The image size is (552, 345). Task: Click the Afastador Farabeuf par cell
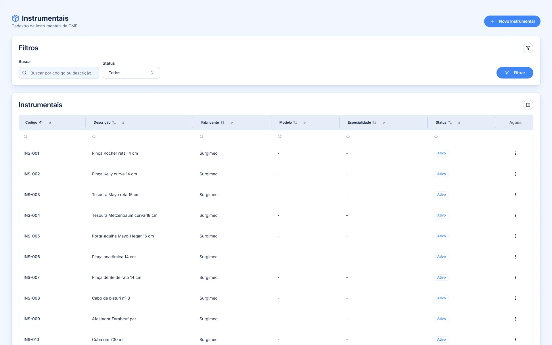pyautogui.click(x=114, y=319)
